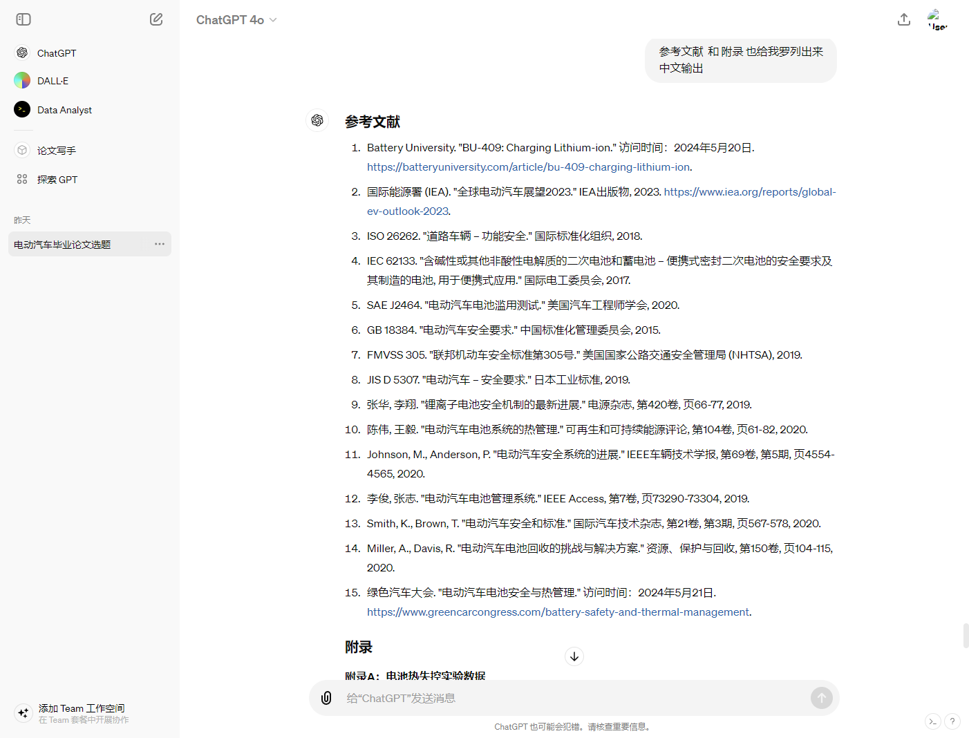
Task: Open the user profile avatar
Action: pos(937,19)
